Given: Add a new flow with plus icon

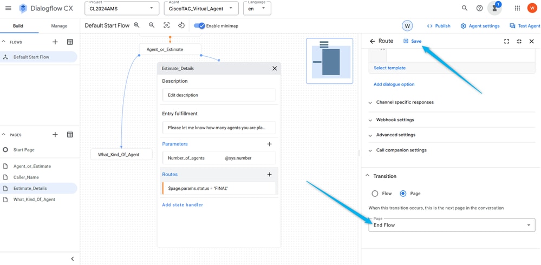Looking at the screenshot, I should tap(55, 42).
